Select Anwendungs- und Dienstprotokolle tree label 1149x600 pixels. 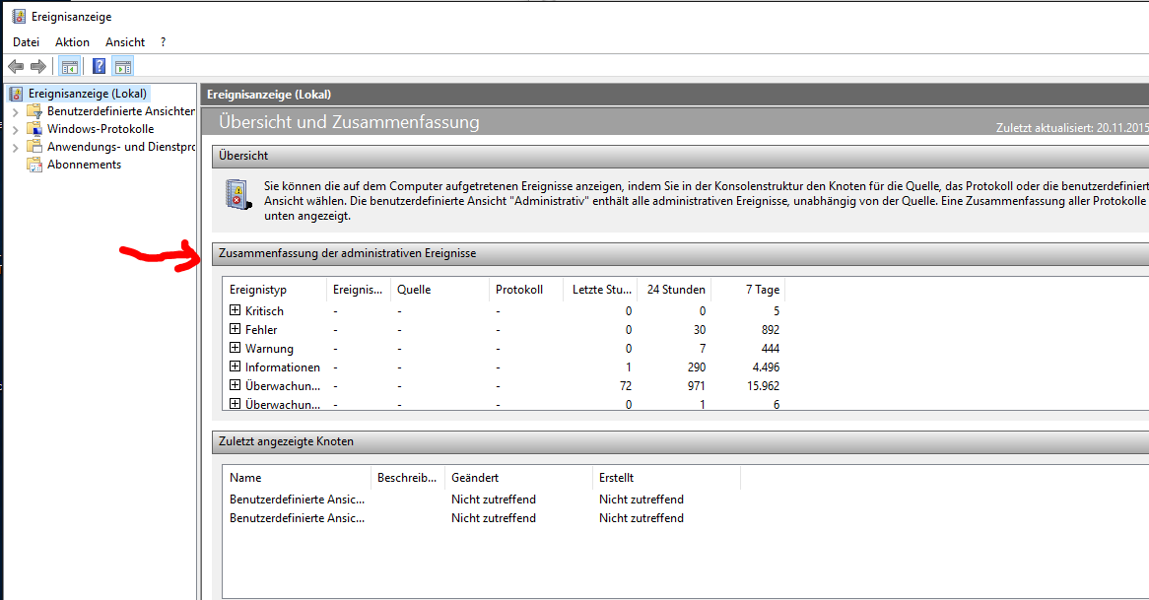(121, 147)
